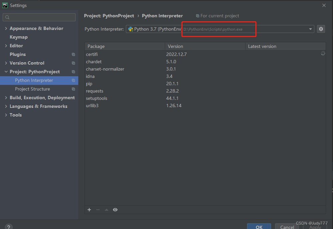Toggle the show early releases eye icon
This screenshot has height=229, width=333.
point(115,210)
